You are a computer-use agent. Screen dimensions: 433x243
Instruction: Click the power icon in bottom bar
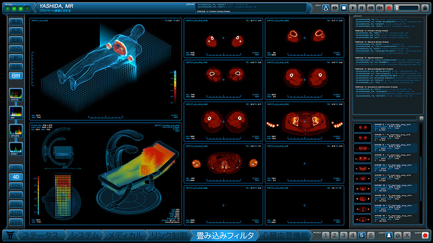point(397,235)
